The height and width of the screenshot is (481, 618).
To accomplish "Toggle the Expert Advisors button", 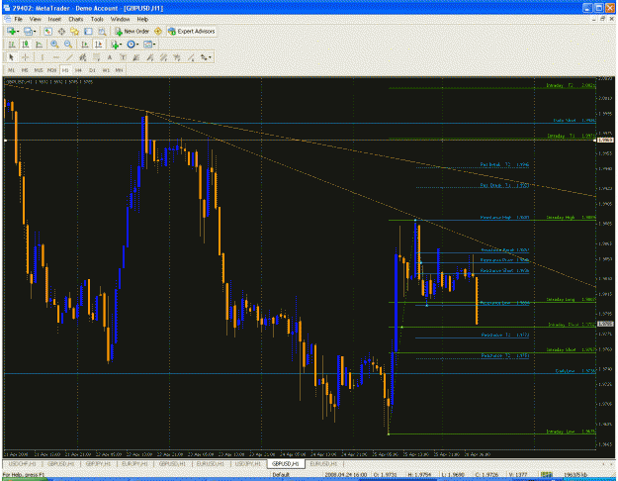I will pyautogui.click(x=192, y=31).
